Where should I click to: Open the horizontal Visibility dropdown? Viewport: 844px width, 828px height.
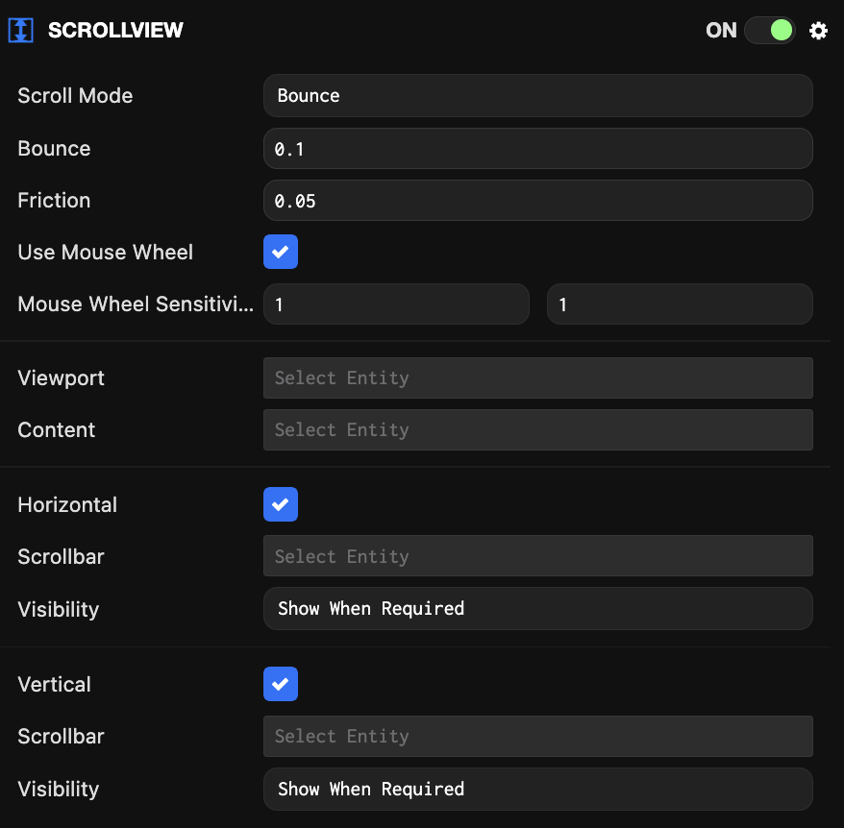(x=537, y=608)
